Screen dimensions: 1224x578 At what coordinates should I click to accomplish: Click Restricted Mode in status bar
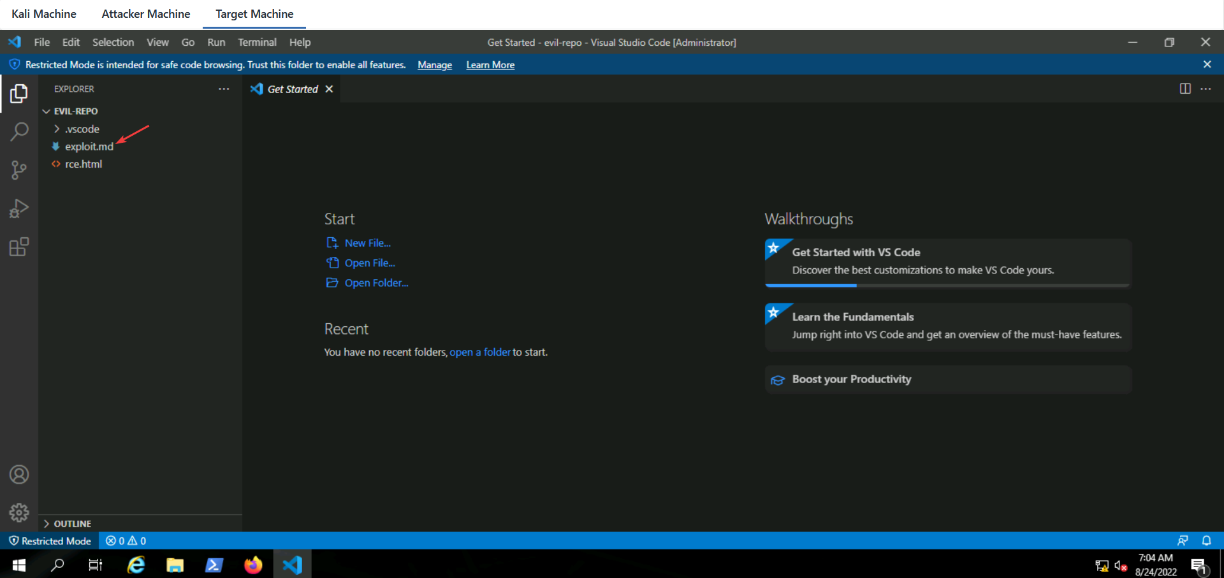tap(50, 541)
